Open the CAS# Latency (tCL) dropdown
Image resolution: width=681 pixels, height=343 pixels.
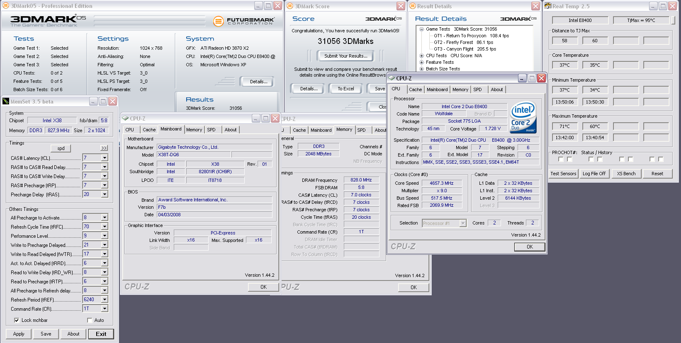coord(105,158)
